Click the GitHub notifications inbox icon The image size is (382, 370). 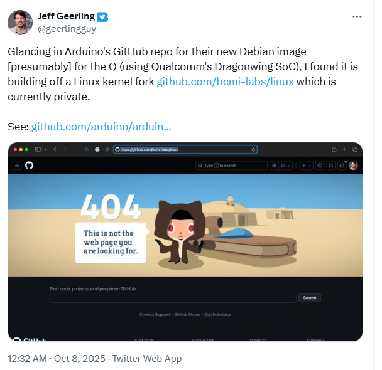pos(342,166)
